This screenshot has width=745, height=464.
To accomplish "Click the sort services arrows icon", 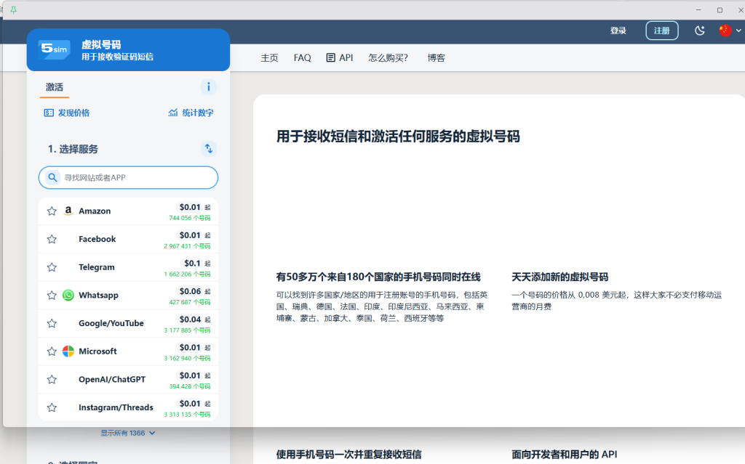I will [x=209, y=149].
